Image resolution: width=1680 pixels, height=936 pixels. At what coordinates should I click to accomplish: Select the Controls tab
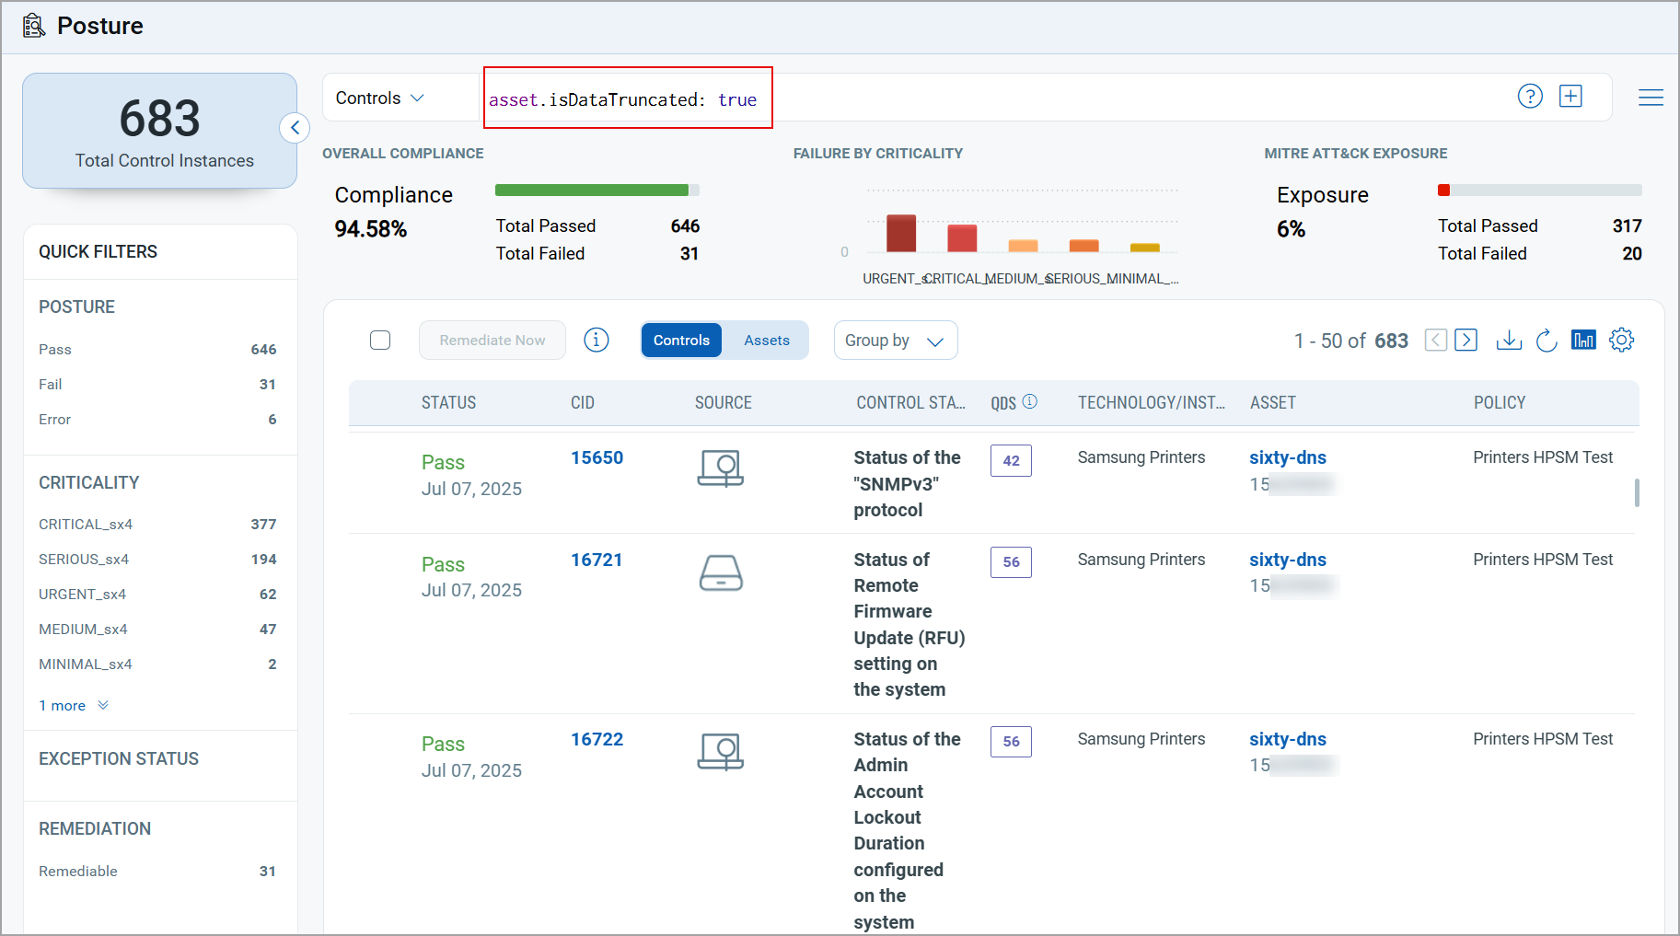pyautogui.click(x=681, y=341)
